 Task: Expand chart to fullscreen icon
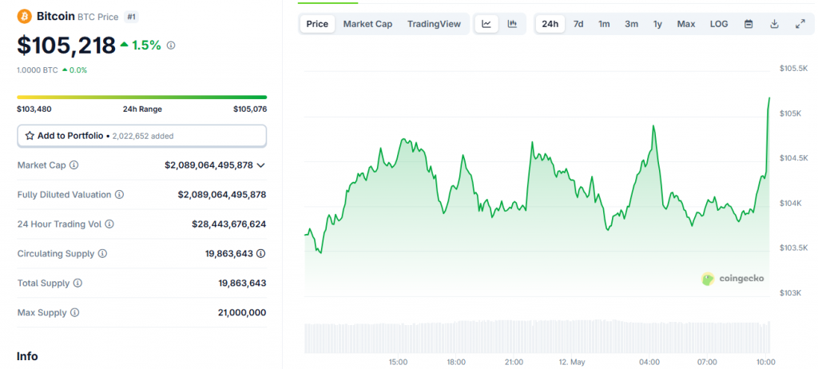800,24
